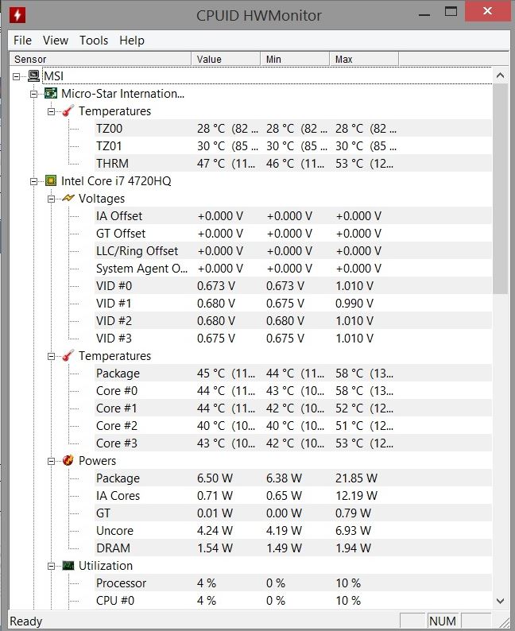Select the GT power row

click(x=292, y=513)
